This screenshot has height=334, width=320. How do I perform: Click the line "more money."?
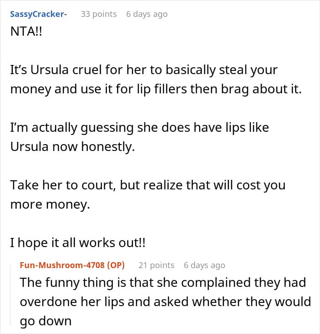(x=50, y=205)
